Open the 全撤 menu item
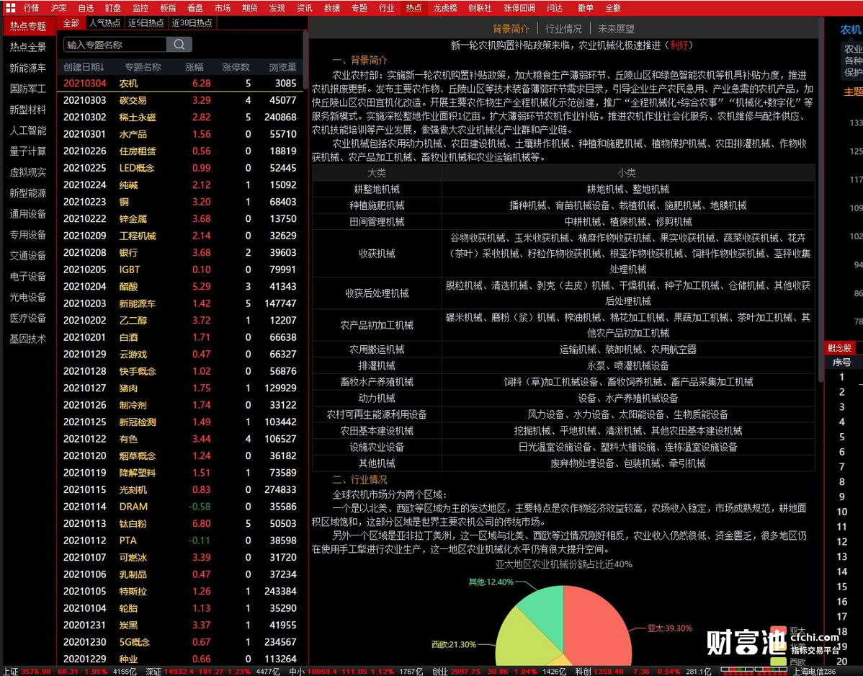Screen dimensions: 863x676 612,8
